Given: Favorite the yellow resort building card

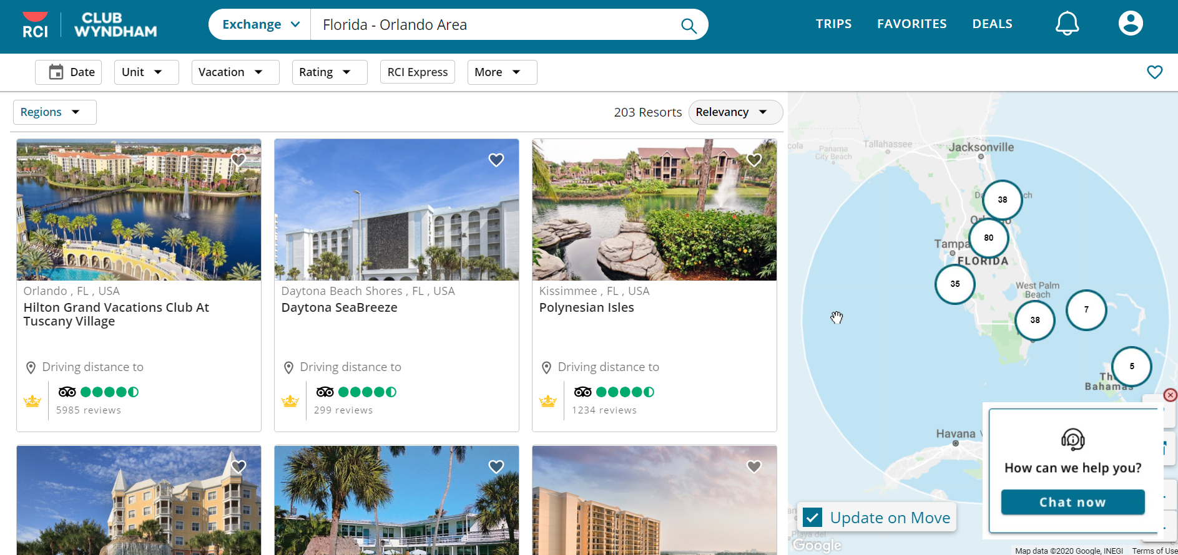Looking at the screenshot, I should [x=238, y=466].
